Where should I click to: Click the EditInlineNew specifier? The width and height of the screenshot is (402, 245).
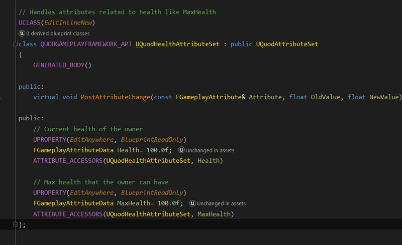pos(68,23)
